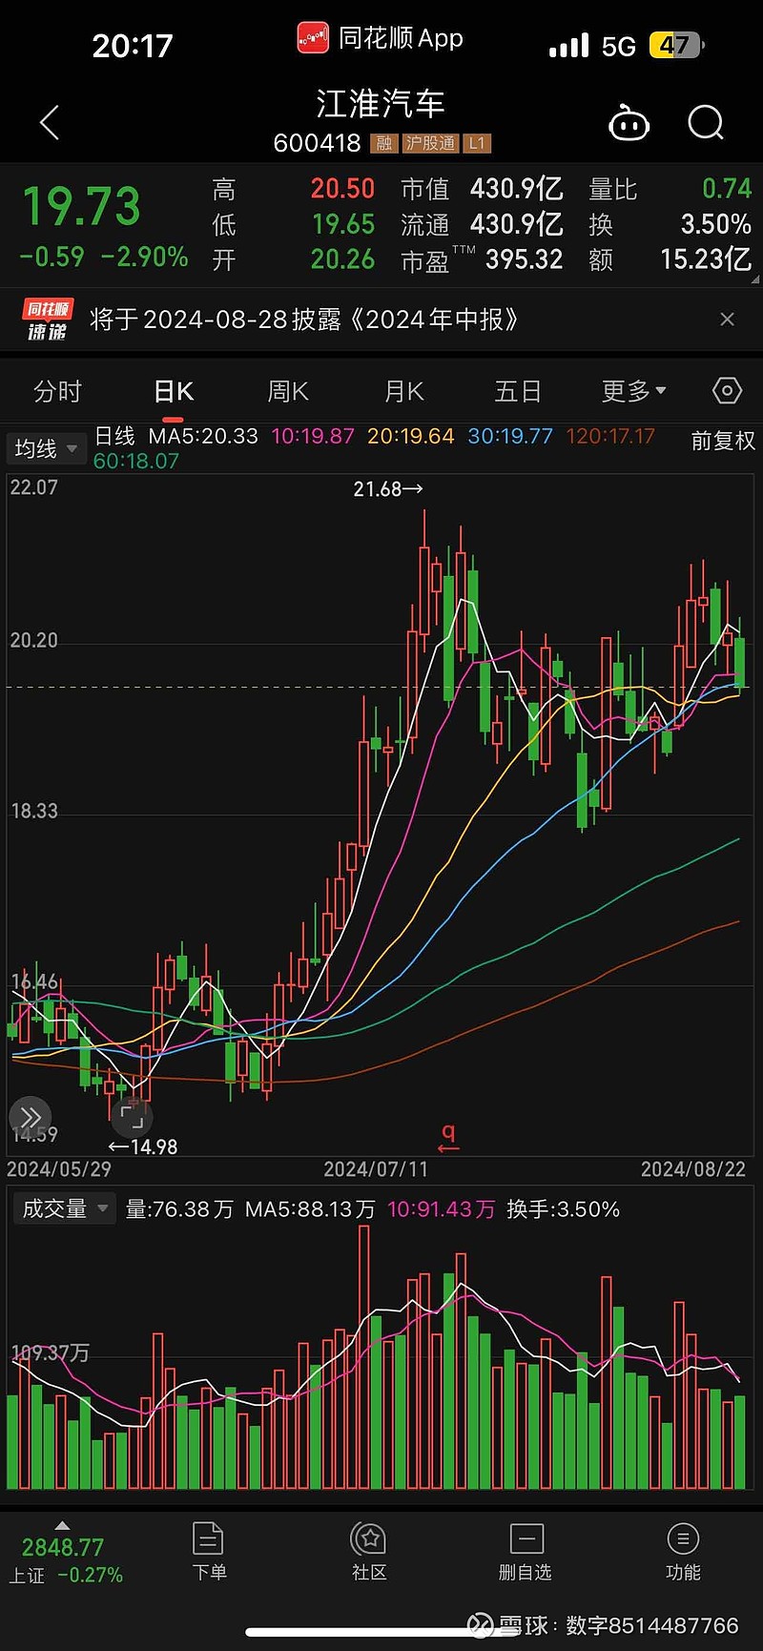
Task: Select the 日K daily chart tab
Action: click(174, 391)
